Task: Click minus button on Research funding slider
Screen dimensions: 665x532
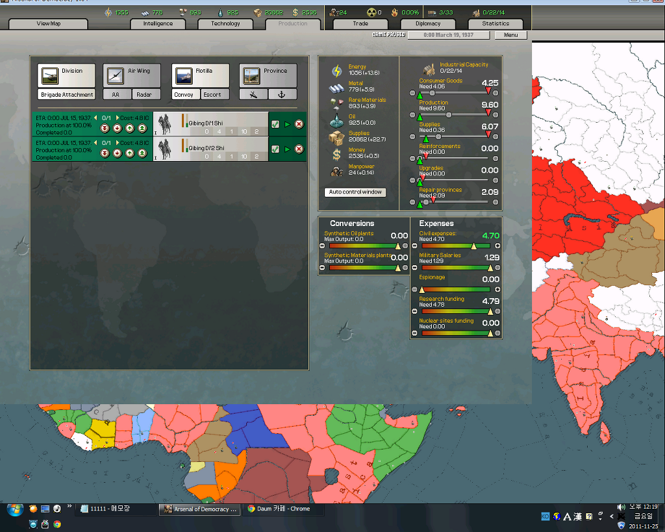Action: click(x=414, y=311)
